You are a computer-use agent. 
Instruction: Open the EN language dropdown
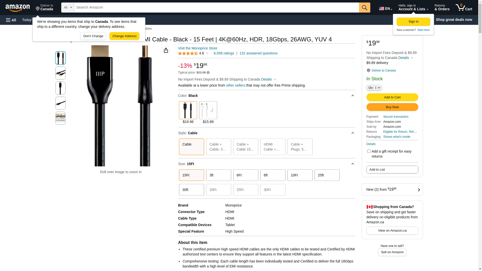pyautogui.click(x=386, y=9)
